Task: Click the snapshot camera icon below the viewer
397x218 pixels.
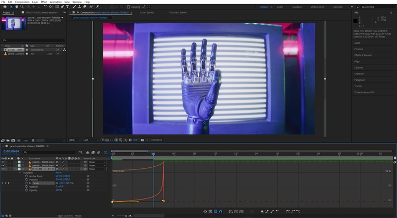Action: (142, 140)
